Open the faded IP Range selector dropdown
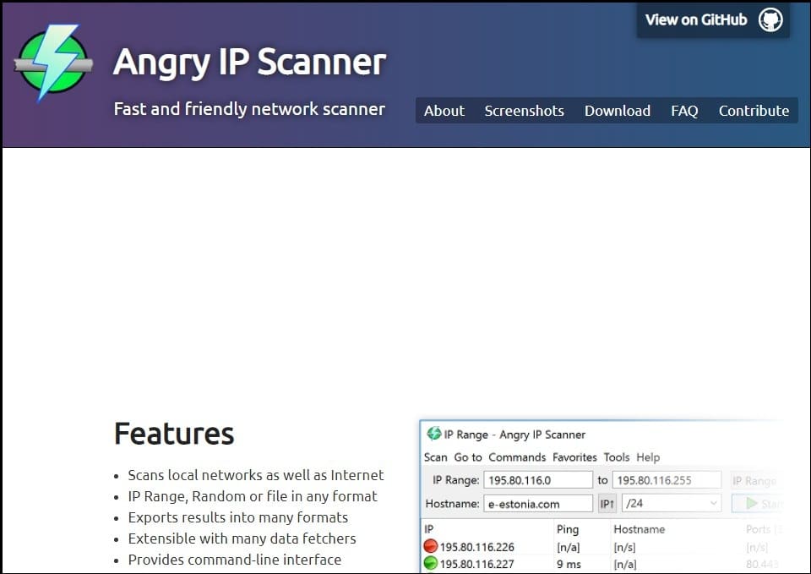This screenshot has width=811, height=574. pos(757,480)
